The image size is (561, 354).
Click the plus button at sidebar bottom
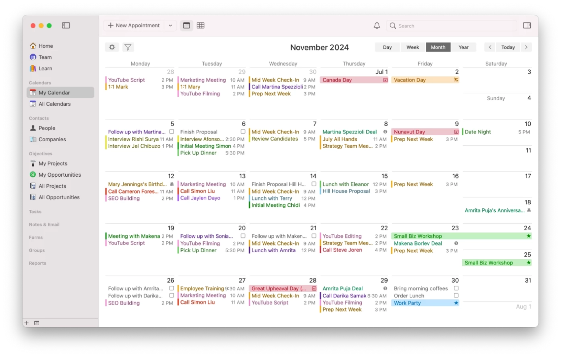(x=27, y=323)
